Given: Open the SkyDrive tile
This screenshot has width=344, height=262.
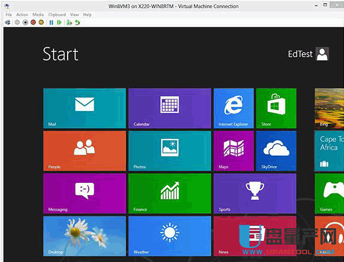Looking at the screenshot, I should point(276,151).
